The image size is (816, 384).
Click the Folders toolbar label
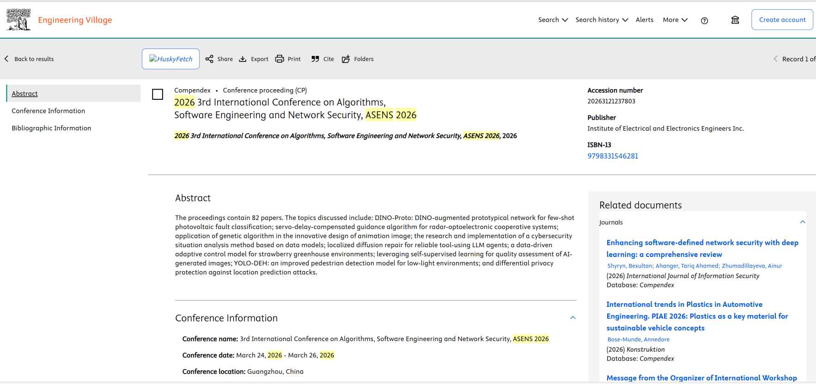point(364,59)
